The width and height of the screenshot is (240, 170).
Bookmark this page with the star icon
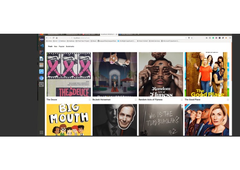(192, 38)
